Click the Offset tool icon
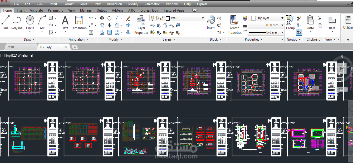Screen dimensions: 353x163 pyautogui.click(x=128, y=32)
